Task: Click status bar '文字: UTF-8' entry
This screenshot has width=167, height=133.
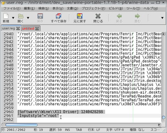Action: pos(115,130)
